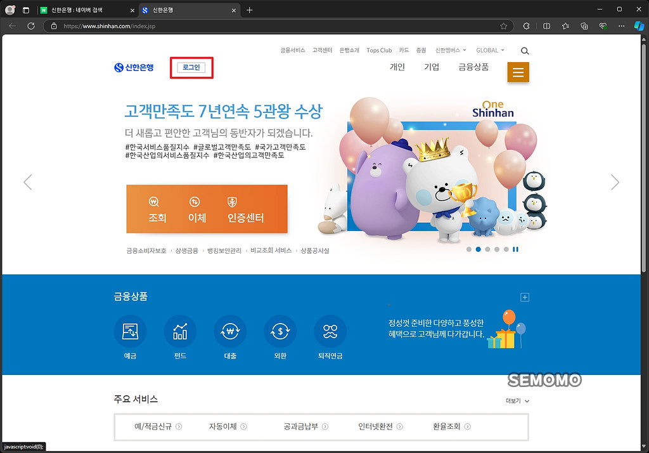This screenshot has height=453, width=649.
Task: Click the browser back arrow
Action: click(13, 26)
